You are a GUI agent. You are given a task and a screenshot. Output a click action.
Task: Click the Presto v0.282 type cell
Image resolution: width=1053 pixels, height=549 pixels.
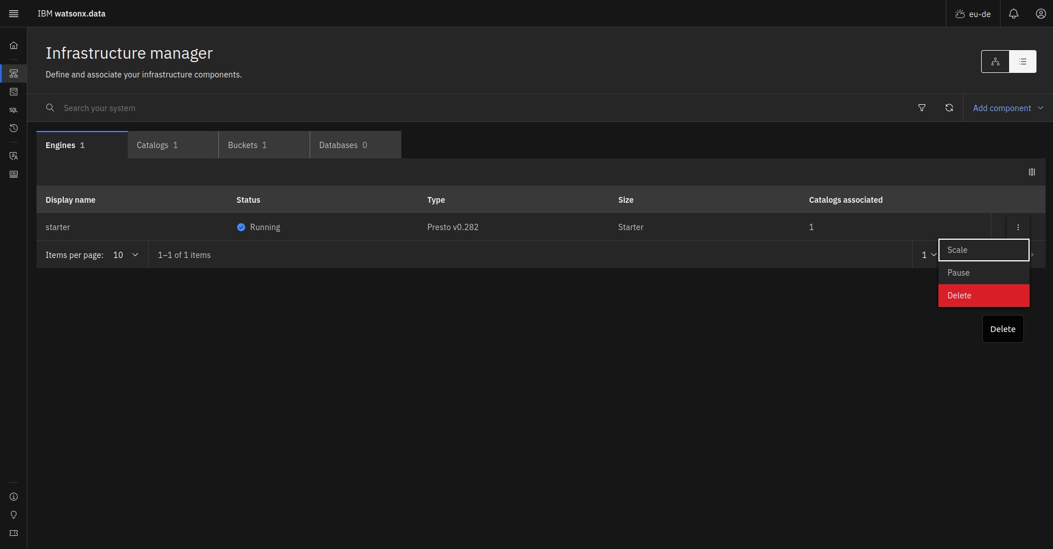[x=453, y=227]
